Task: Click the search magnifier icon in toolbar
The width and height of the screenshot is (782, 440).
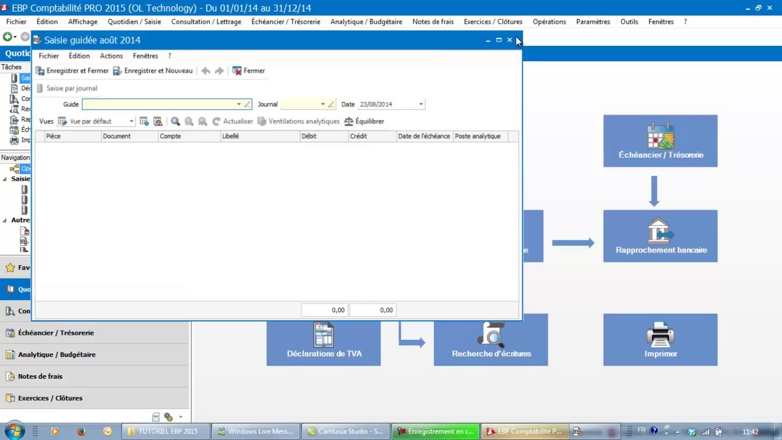Action: (175, 122)
